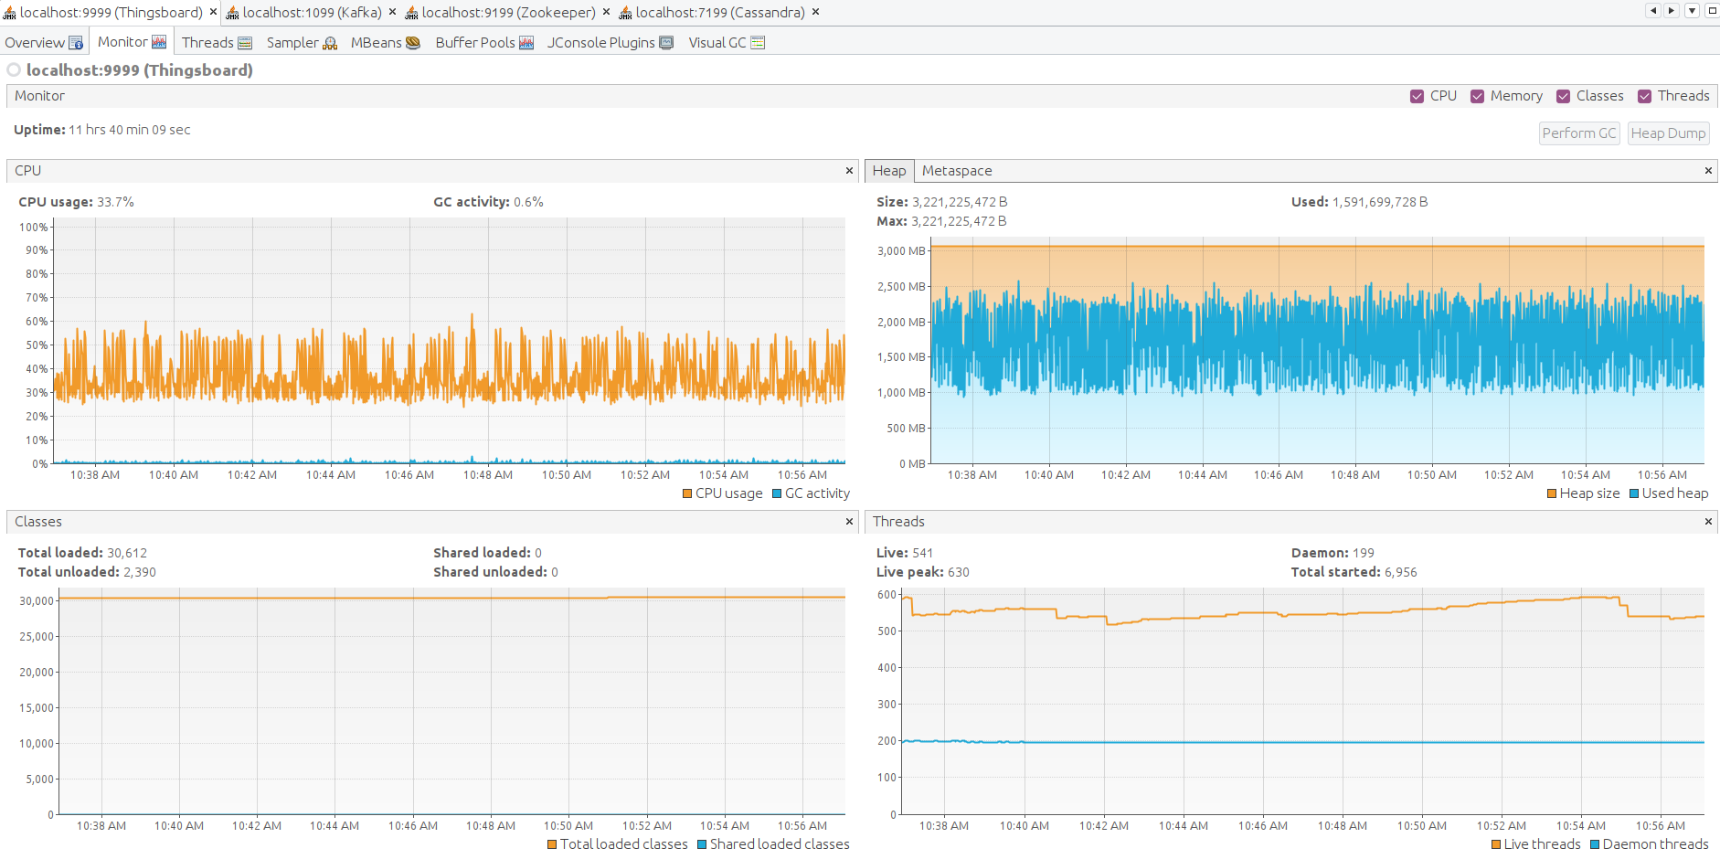Disable the Classes checkbox
The width and height of the screenshot is (1720, 859).
click(1564, 96)
